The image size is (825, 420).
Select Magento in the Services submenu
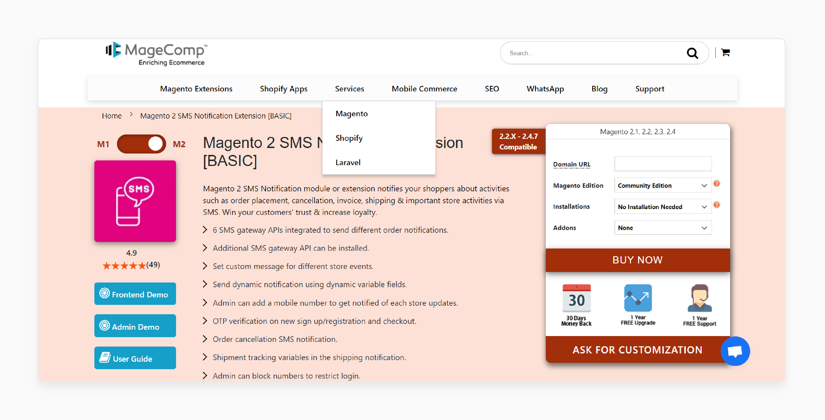click(x=379, y=113)
